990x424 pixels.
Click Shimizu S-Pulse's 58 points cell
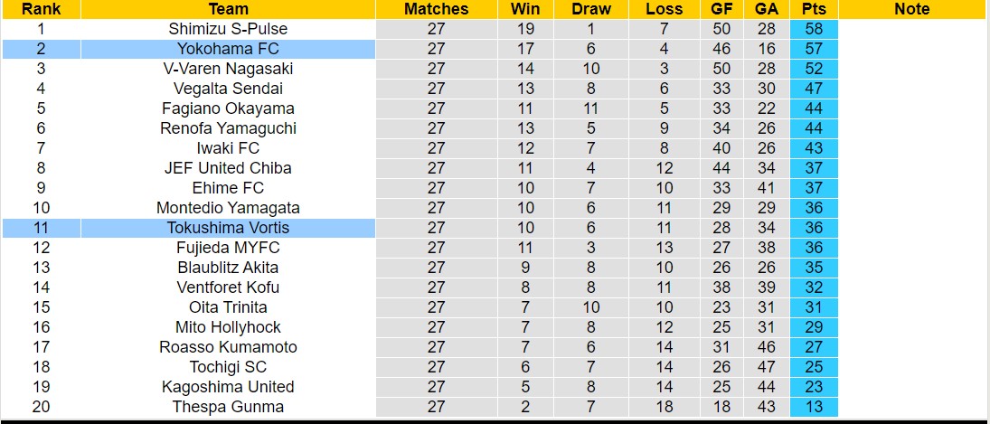point(813,29)
